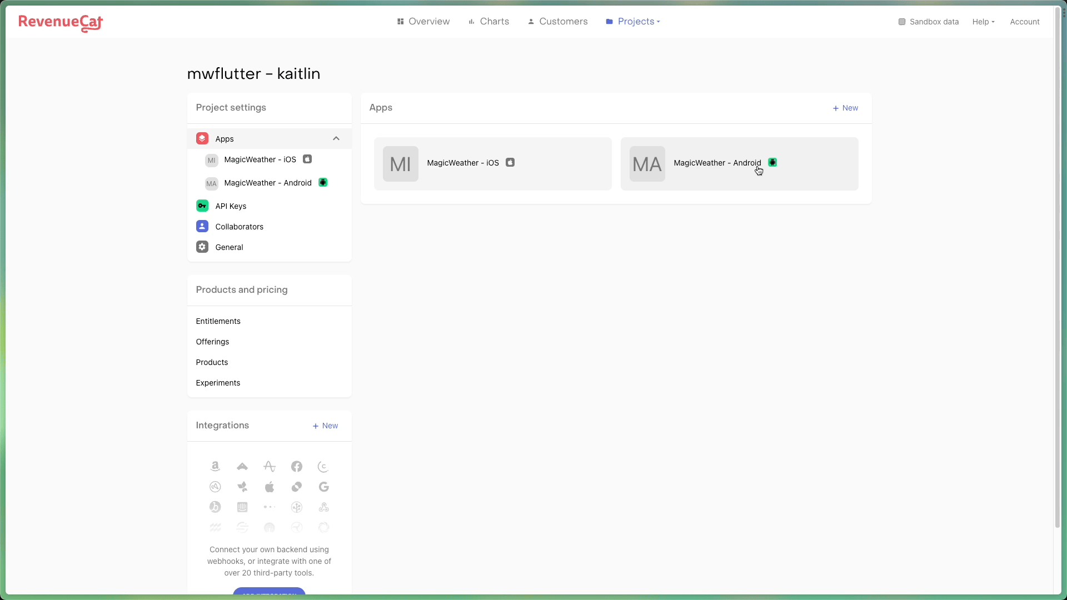1067x600 pixels.
Task: Open the Help dropdown menu
Action: pos(983,22)
